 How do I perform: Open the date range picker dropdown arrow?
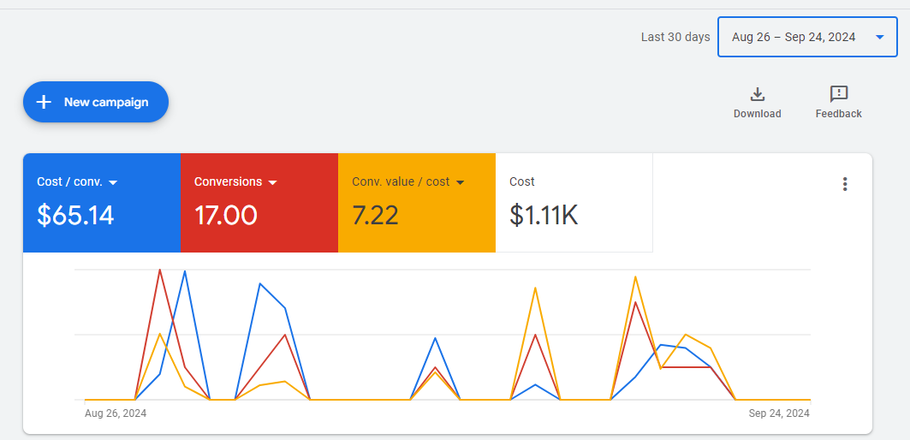coord(879,37)
